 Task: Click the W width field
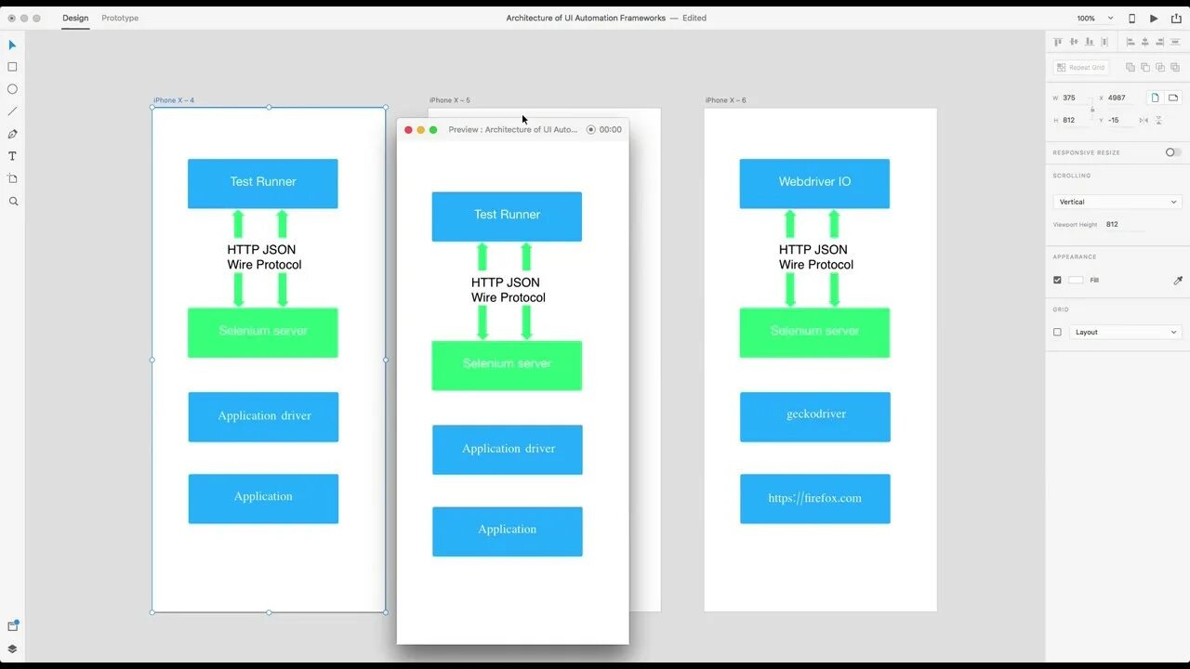(1076, 98)
